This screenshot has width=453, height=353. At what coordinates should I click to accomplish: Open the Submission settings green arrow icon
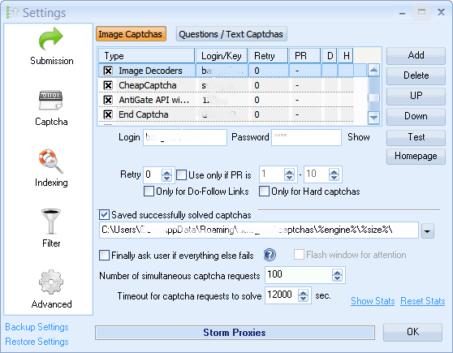point(51,38)
